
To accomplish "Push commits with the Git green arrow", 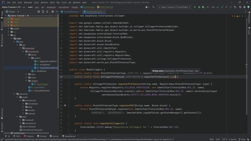I will (x=226, y=7).
